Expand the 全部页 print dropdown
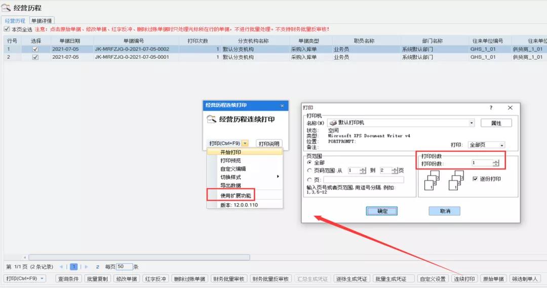Viewport: 547px width, 288px height. pos(501,145)
